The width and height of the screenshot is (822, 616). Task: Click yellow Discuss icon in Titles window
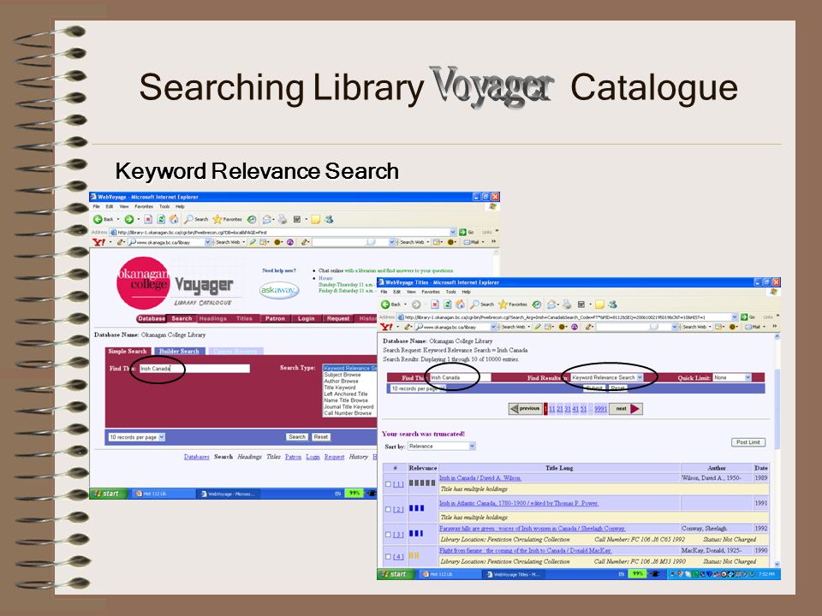599,305
